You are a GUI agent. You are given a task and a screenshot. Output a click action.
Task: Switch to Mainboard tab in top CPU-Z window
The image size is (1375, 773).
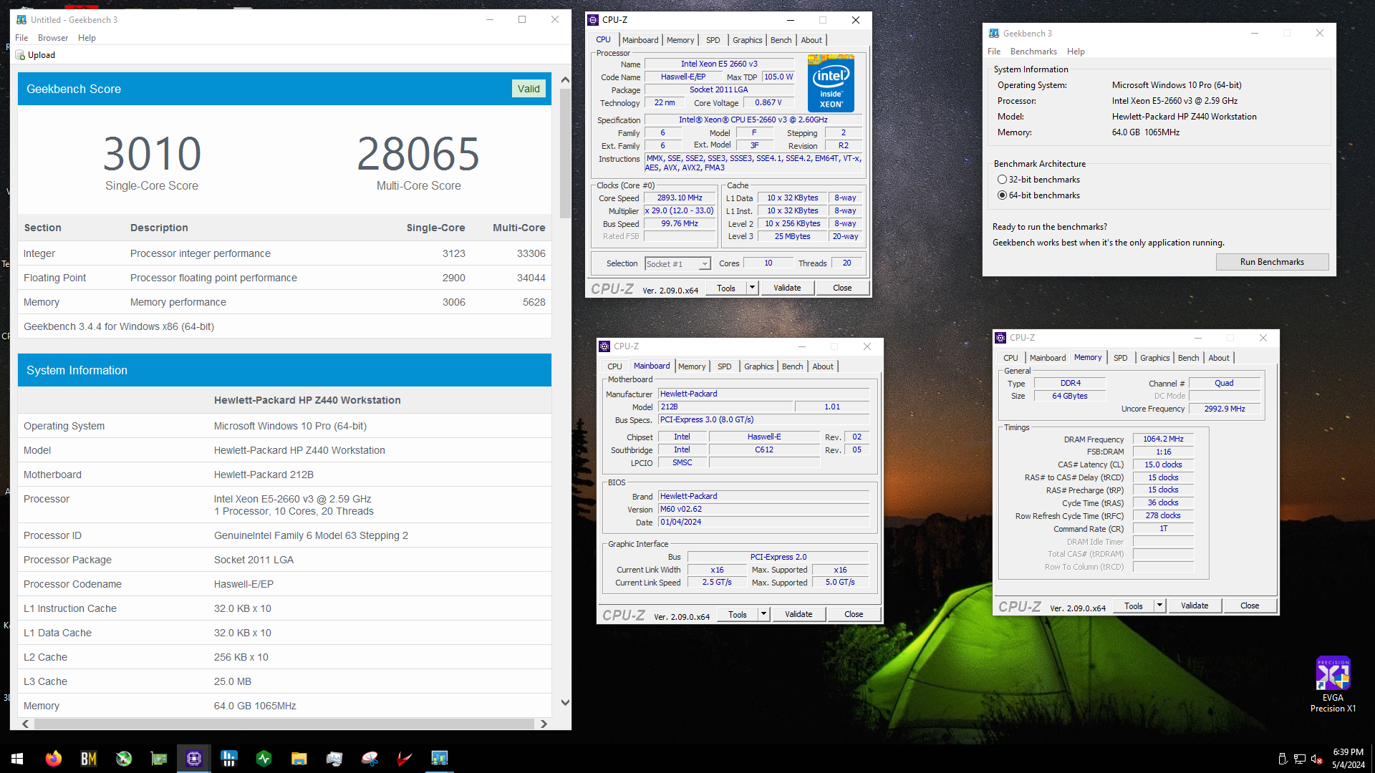click(640, 40)
